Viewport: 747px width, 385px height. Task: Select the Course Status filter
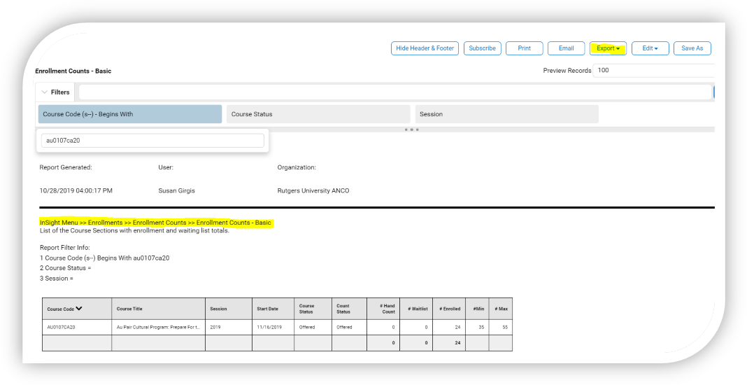(318, 114)
